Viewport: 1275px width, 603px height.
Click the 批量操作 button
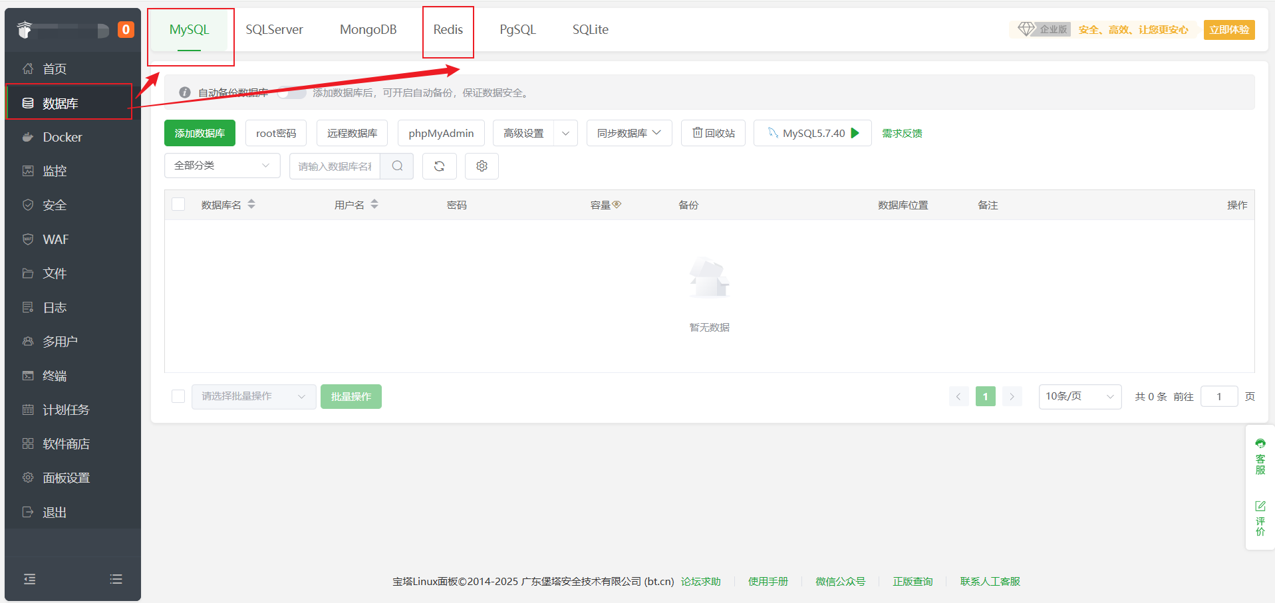tap(351, 396)
